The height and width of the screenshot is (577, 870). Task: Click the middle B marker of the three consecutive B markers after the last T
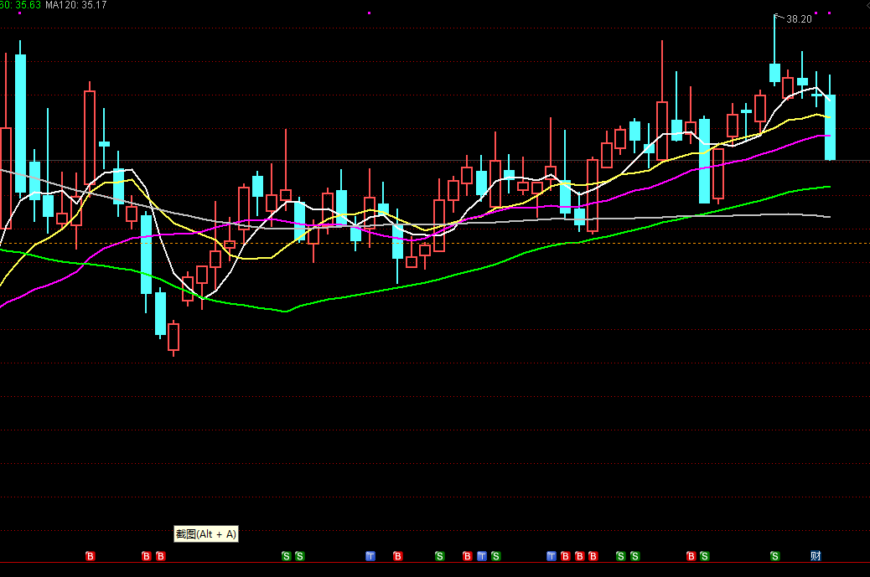[580, 556]
